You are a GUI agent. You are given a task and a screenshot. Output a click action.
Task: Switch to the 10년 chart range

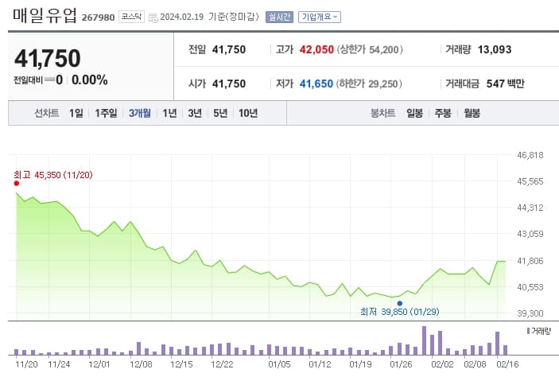(248, 113)
